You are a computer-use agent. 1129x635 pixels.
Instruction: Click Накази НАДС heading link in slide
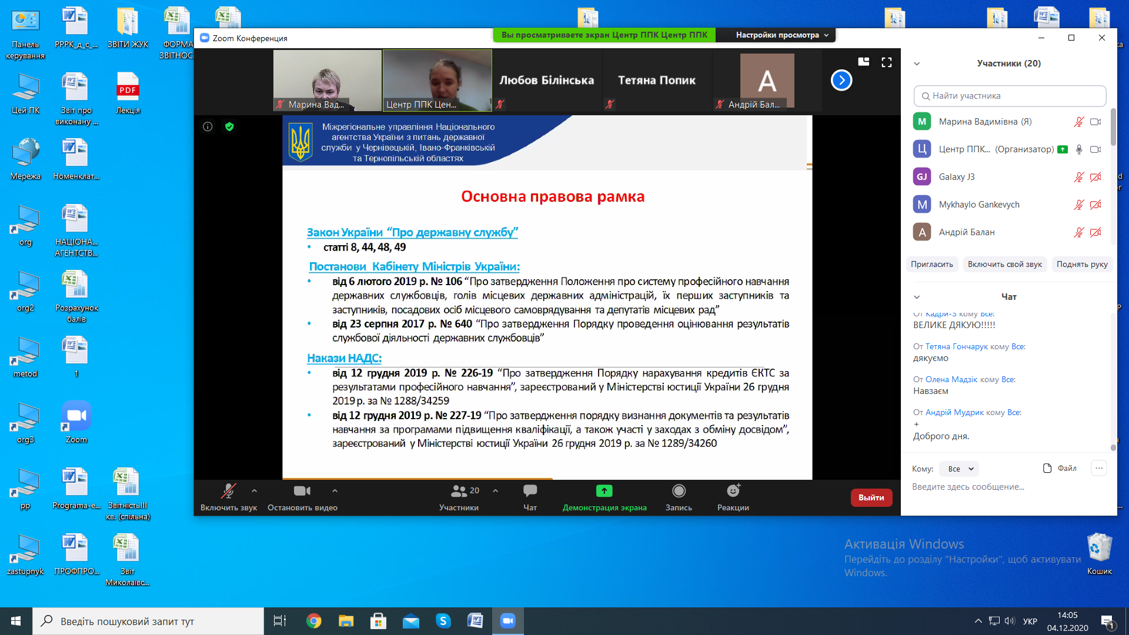(x=345, y=358)
